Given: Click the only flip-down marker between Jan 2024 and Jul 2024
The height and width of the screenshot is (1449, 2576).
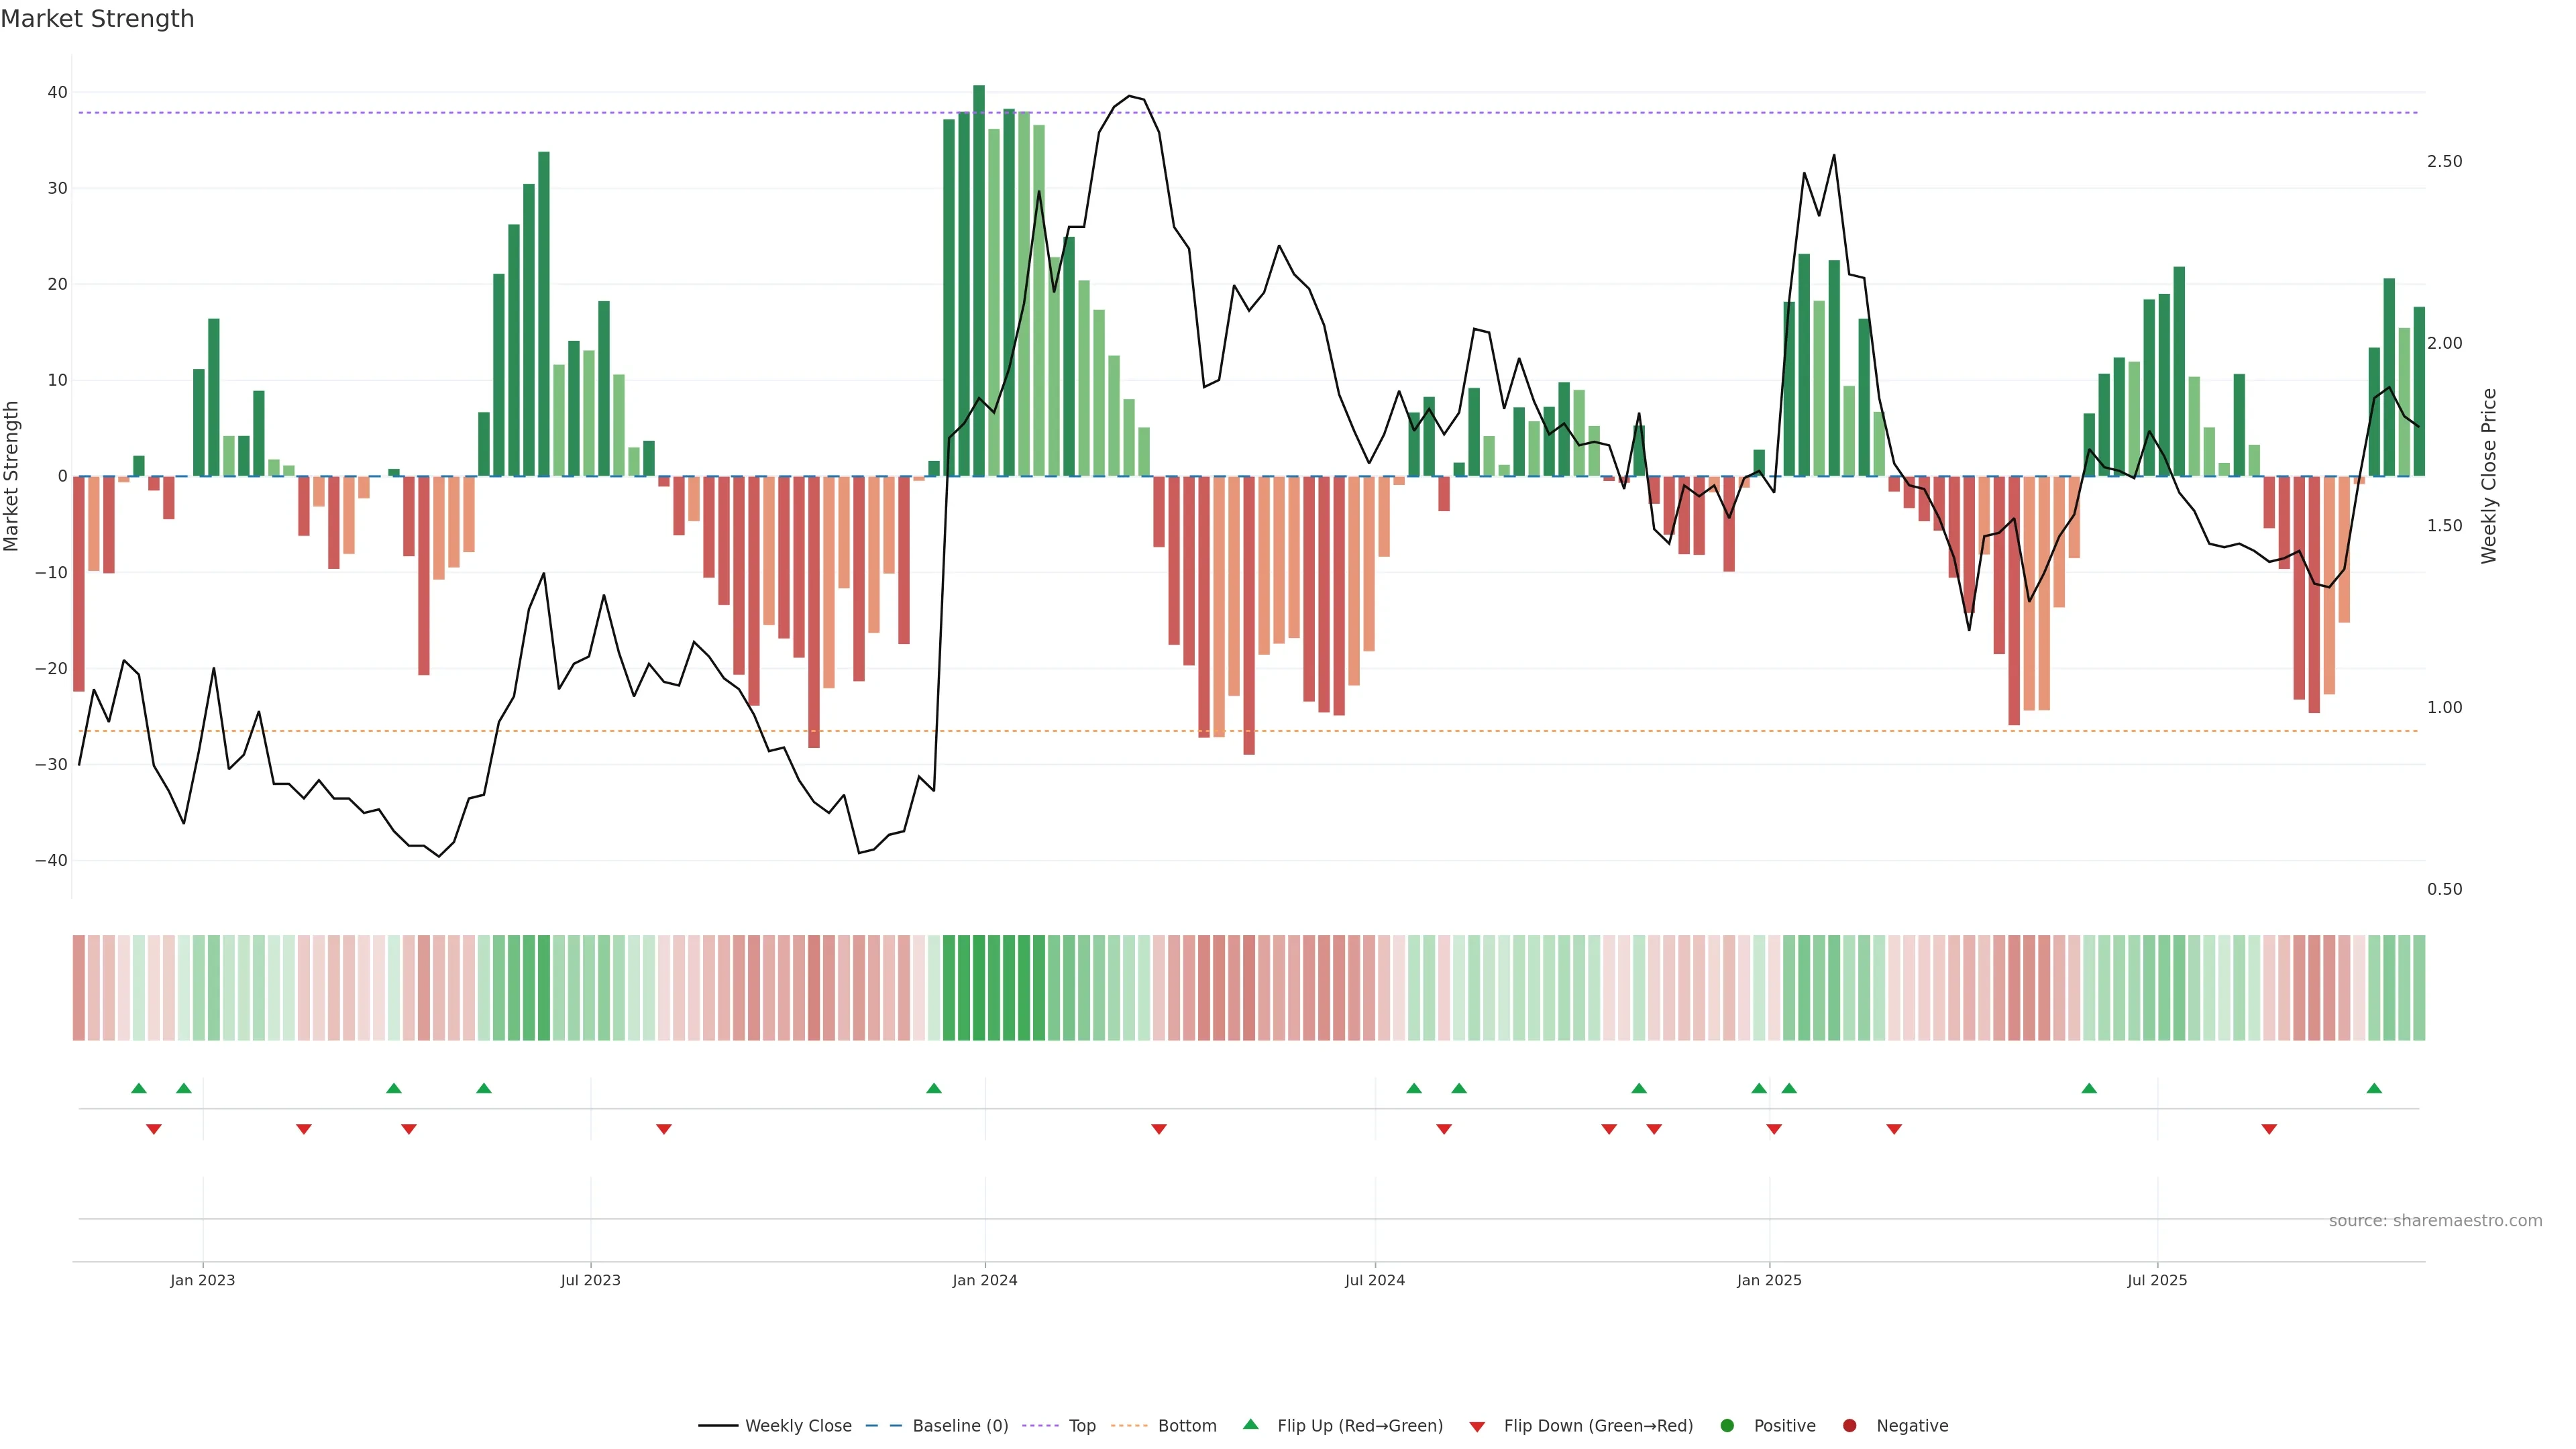Looking at the screenshot, I should tap(1159, 1129).
